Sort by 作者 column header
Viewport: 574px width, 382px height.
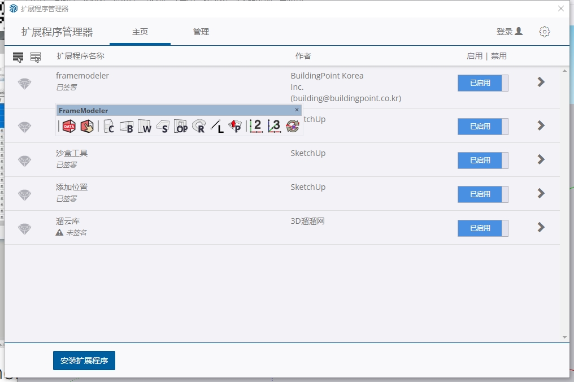coord(303,56)
